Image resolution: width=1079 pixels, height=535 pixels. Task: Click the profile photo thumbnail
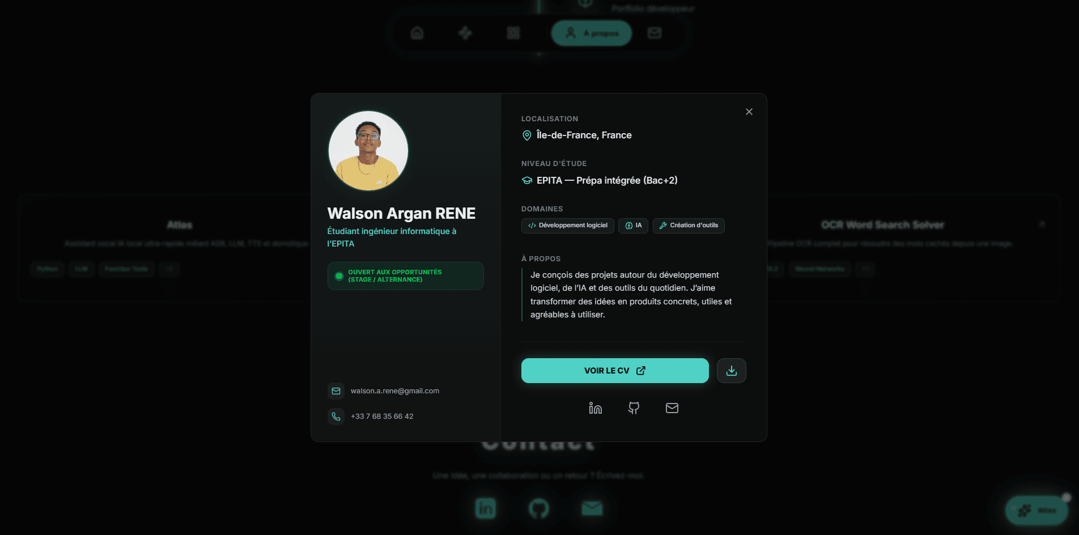pyautogui.click(x=368, y=151)
